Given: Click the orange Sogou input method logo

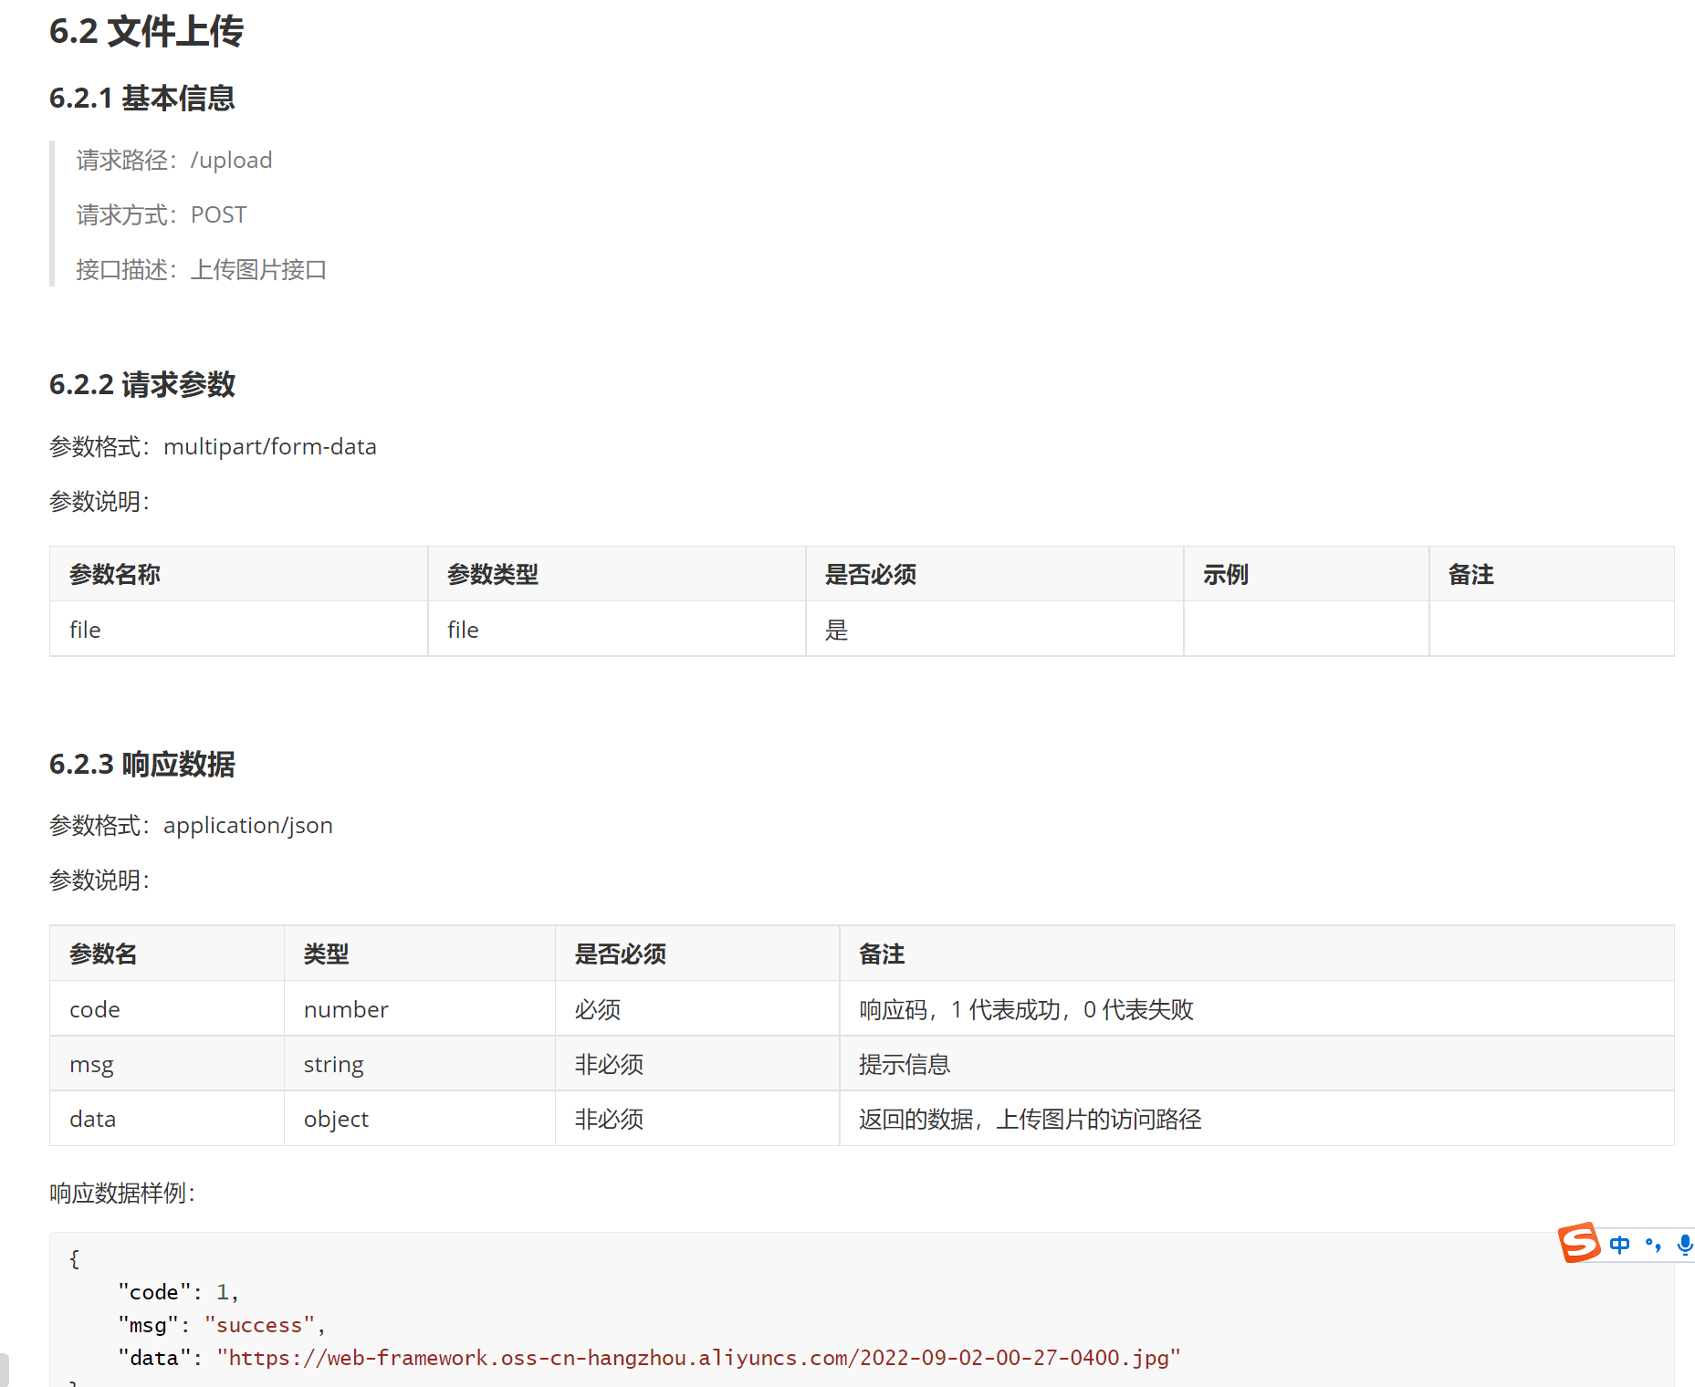Looking at the screenshot, I should (x=1578, y=1243).
